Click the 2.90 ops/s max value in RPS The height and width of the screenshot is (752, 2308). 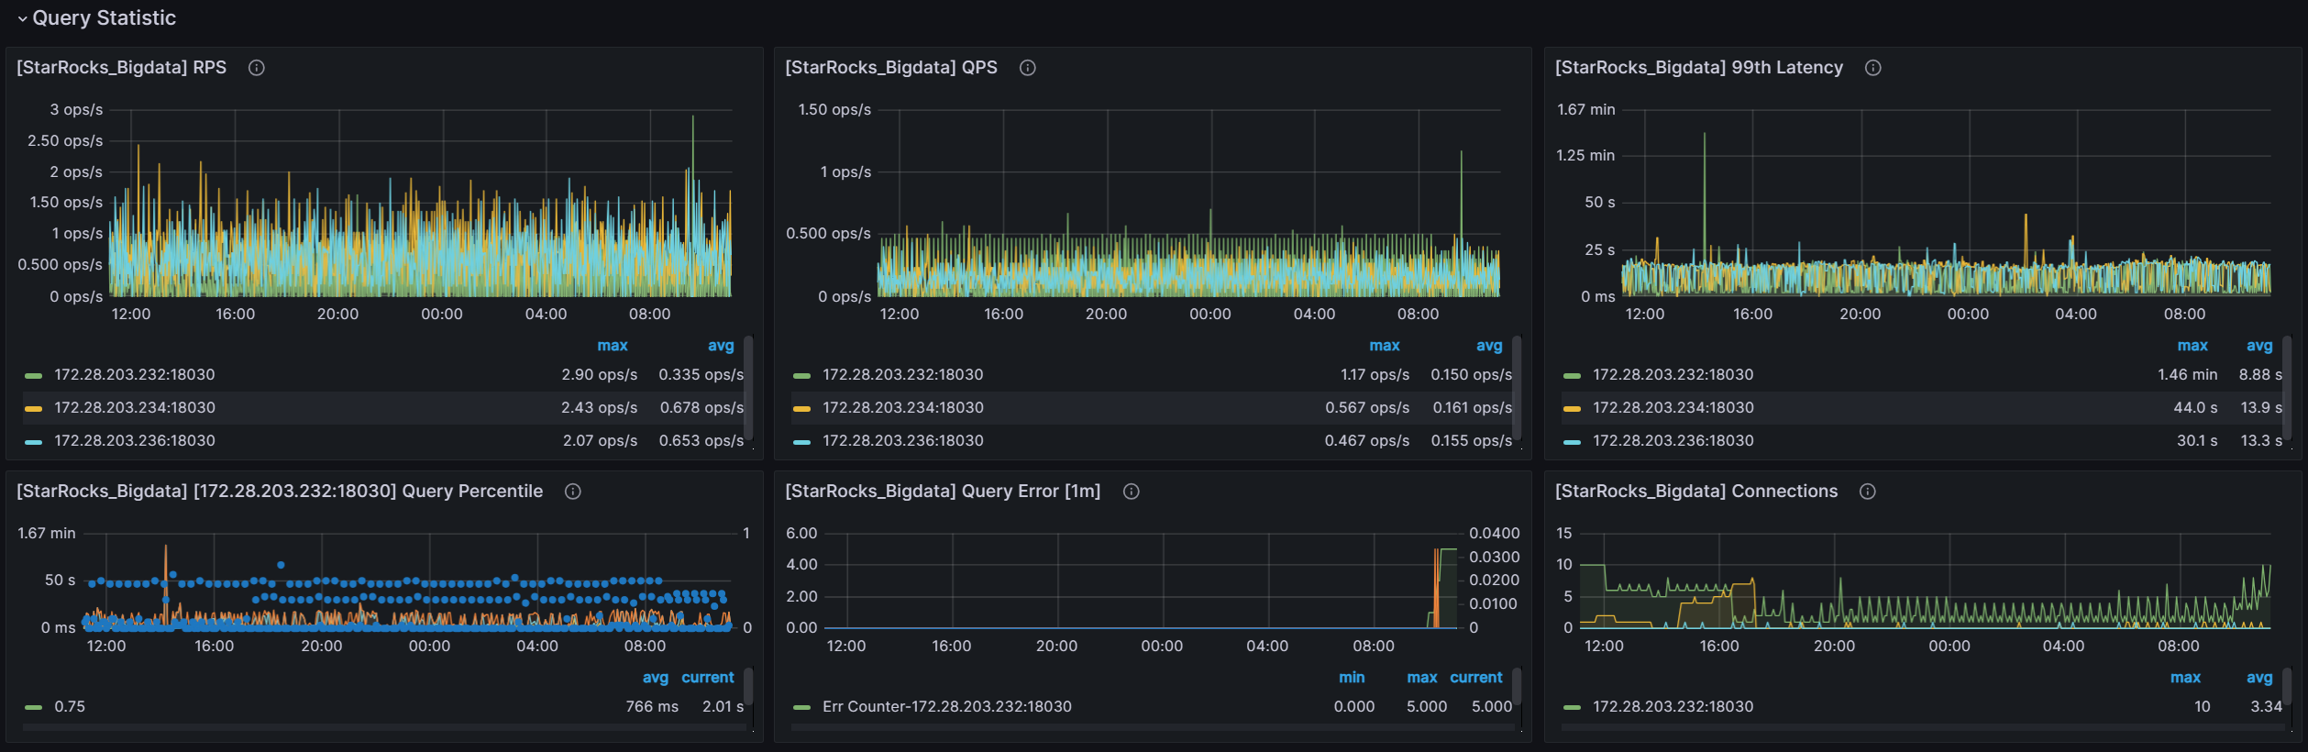coord(600,375)
